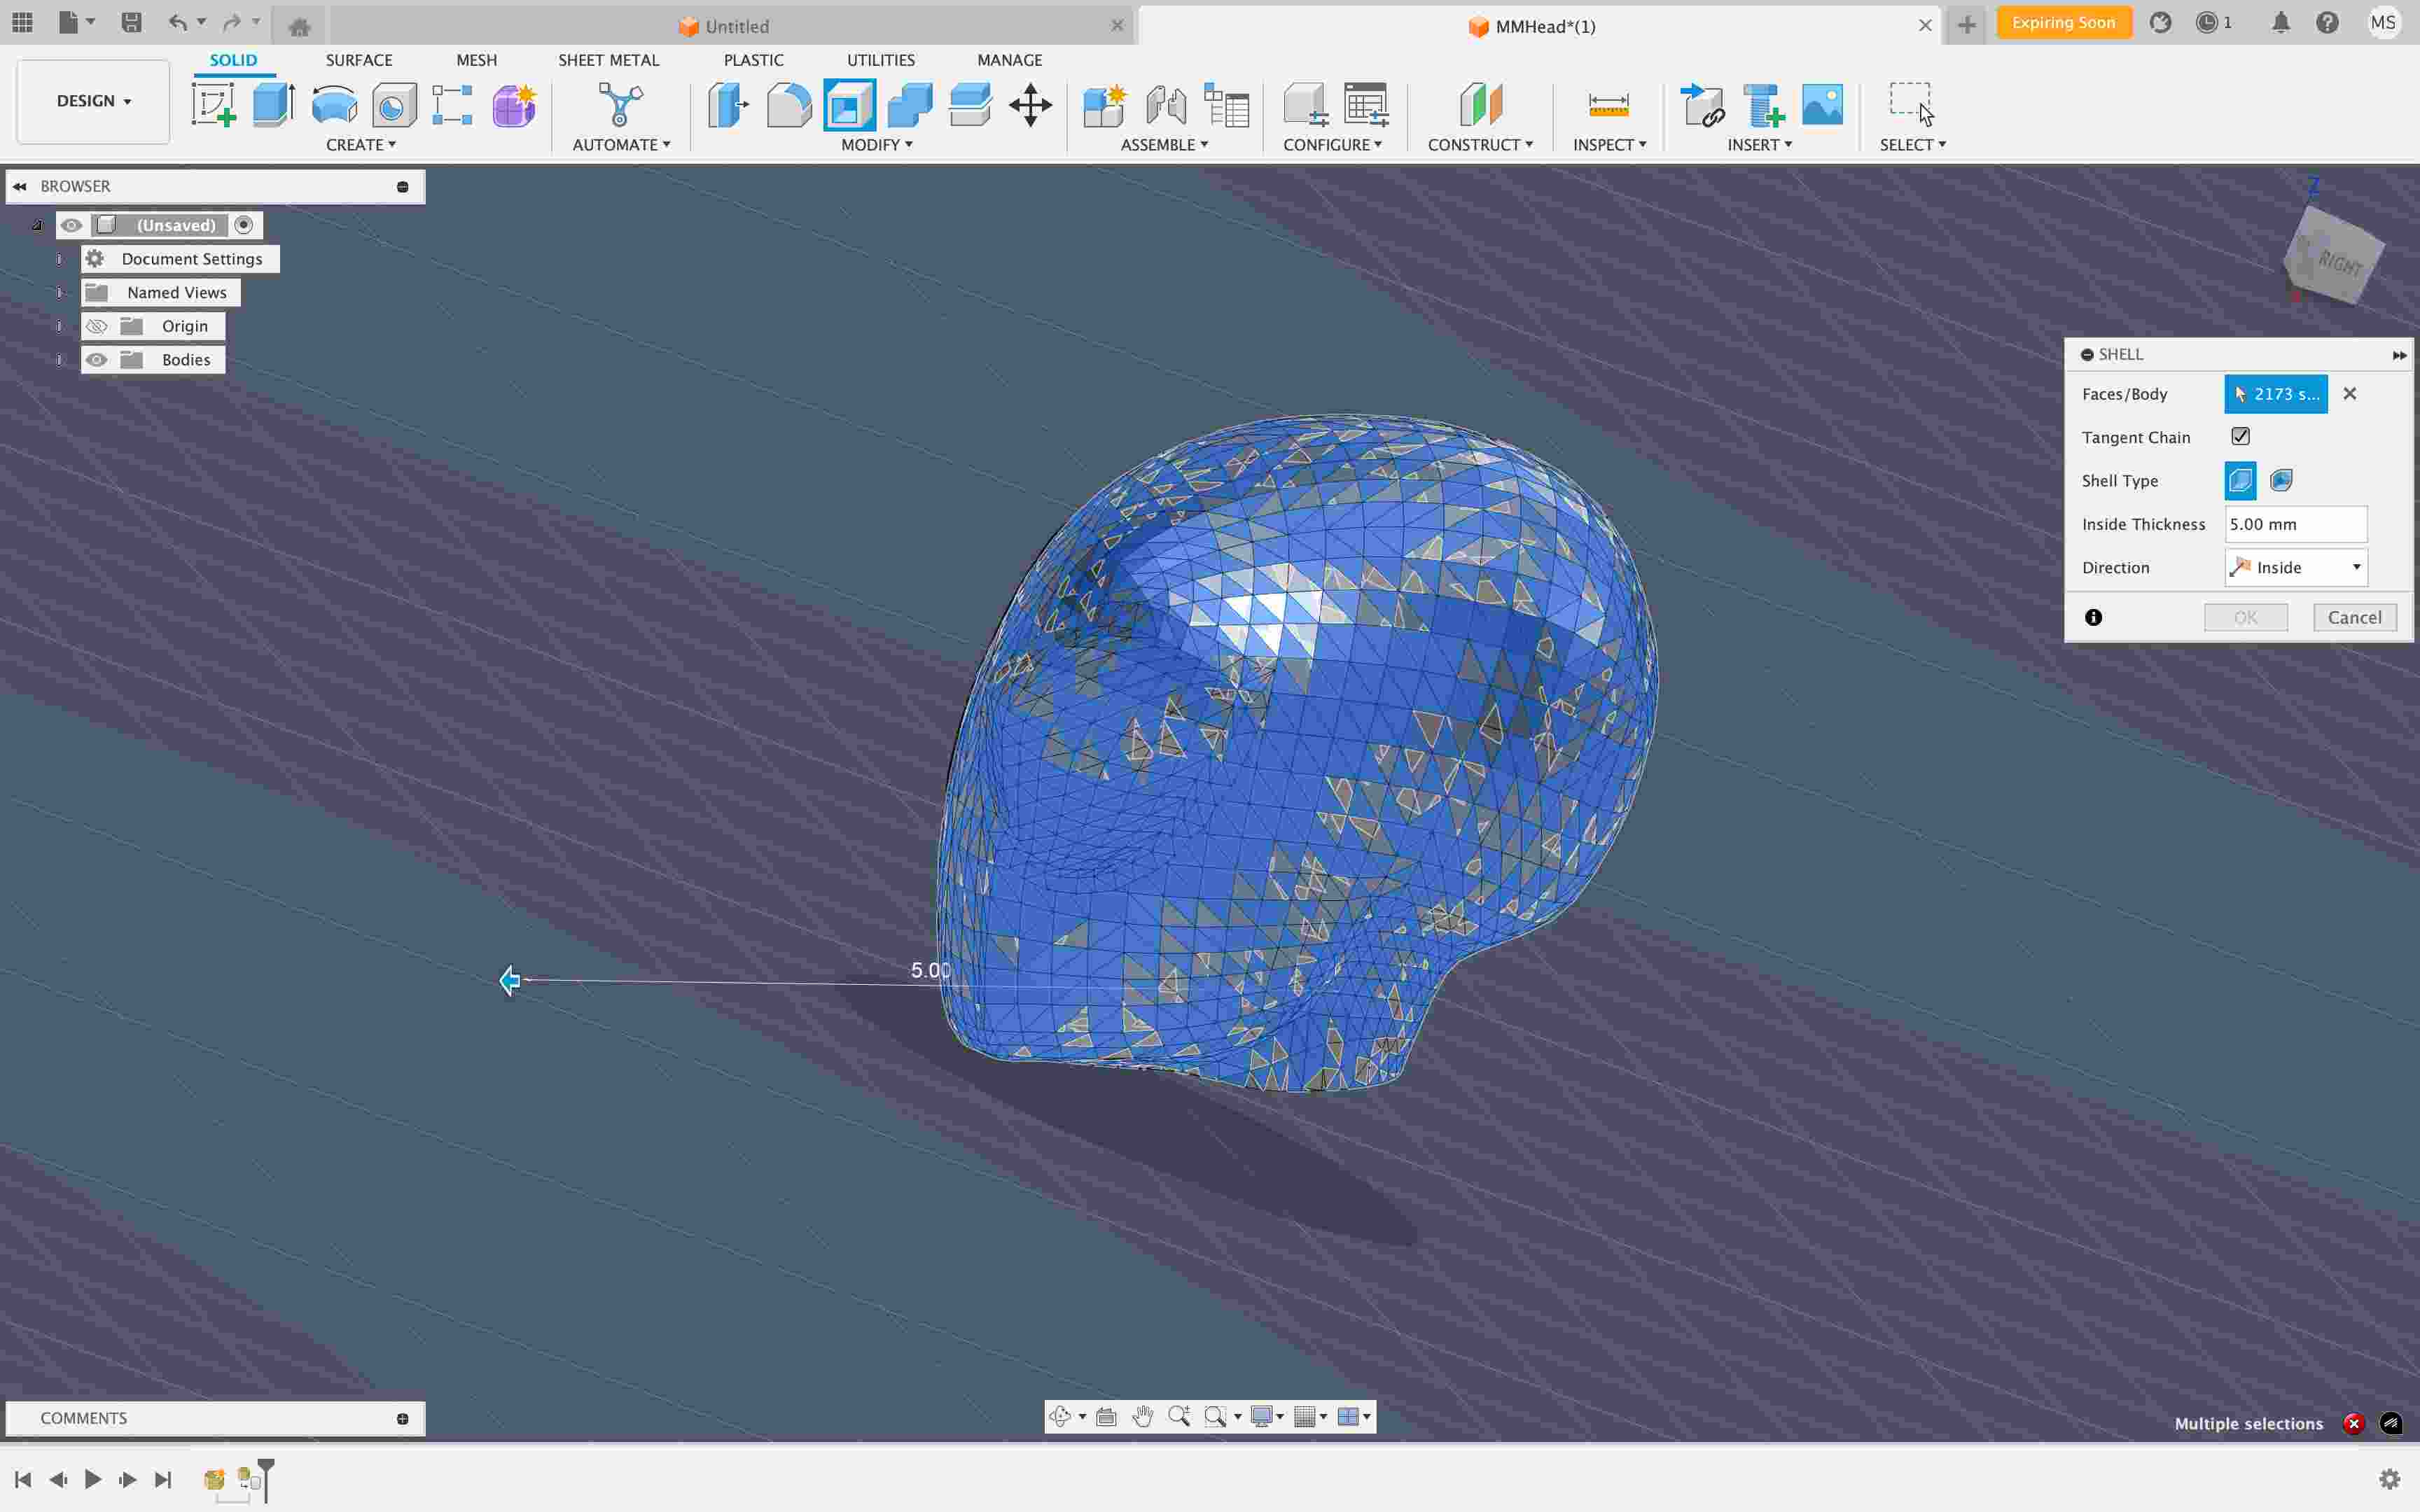The image size is (2420, 1512).
Task: Open the notifications bell
Action: coord(2280,23)
